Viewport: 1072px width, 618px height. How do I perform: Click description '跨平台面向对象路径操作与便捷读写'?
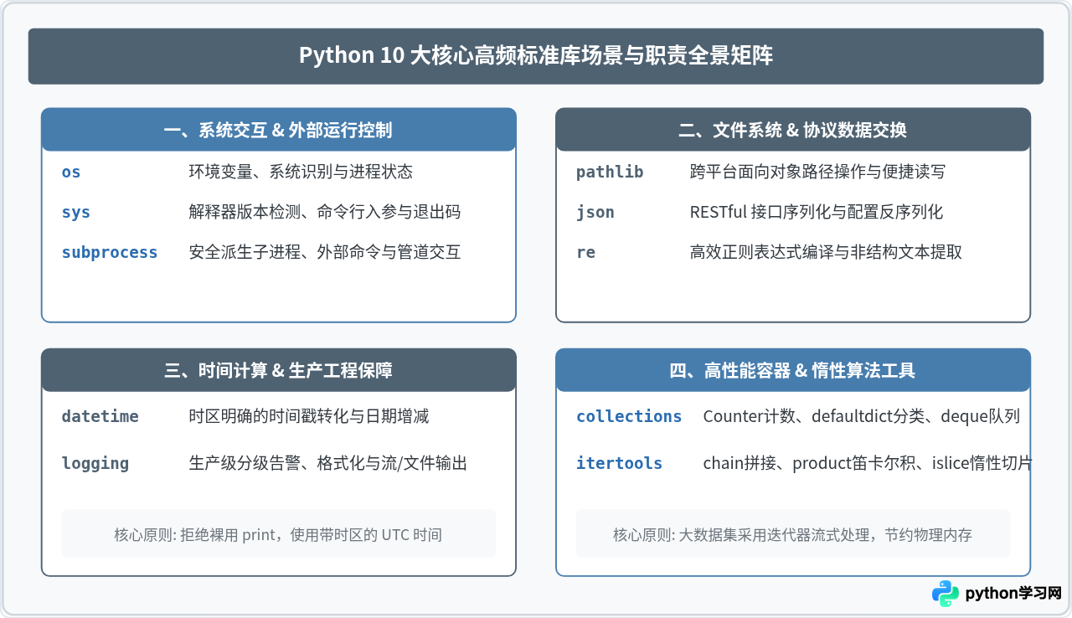click(817, 172)
